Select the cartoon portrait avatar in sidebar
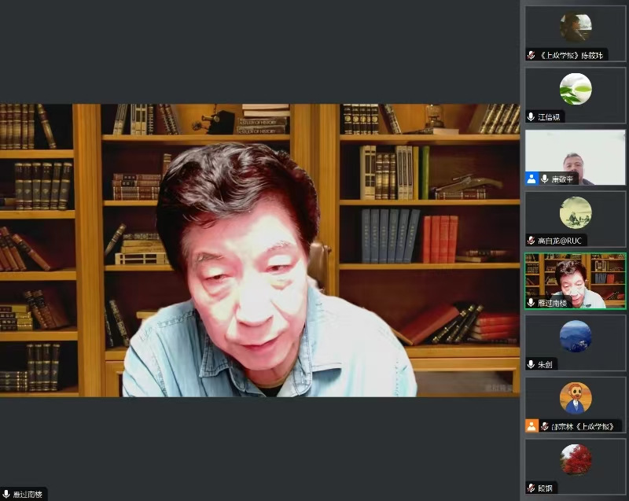Image resolution: width=629 pixels, height=501 pixels. [x=576, y=398]
